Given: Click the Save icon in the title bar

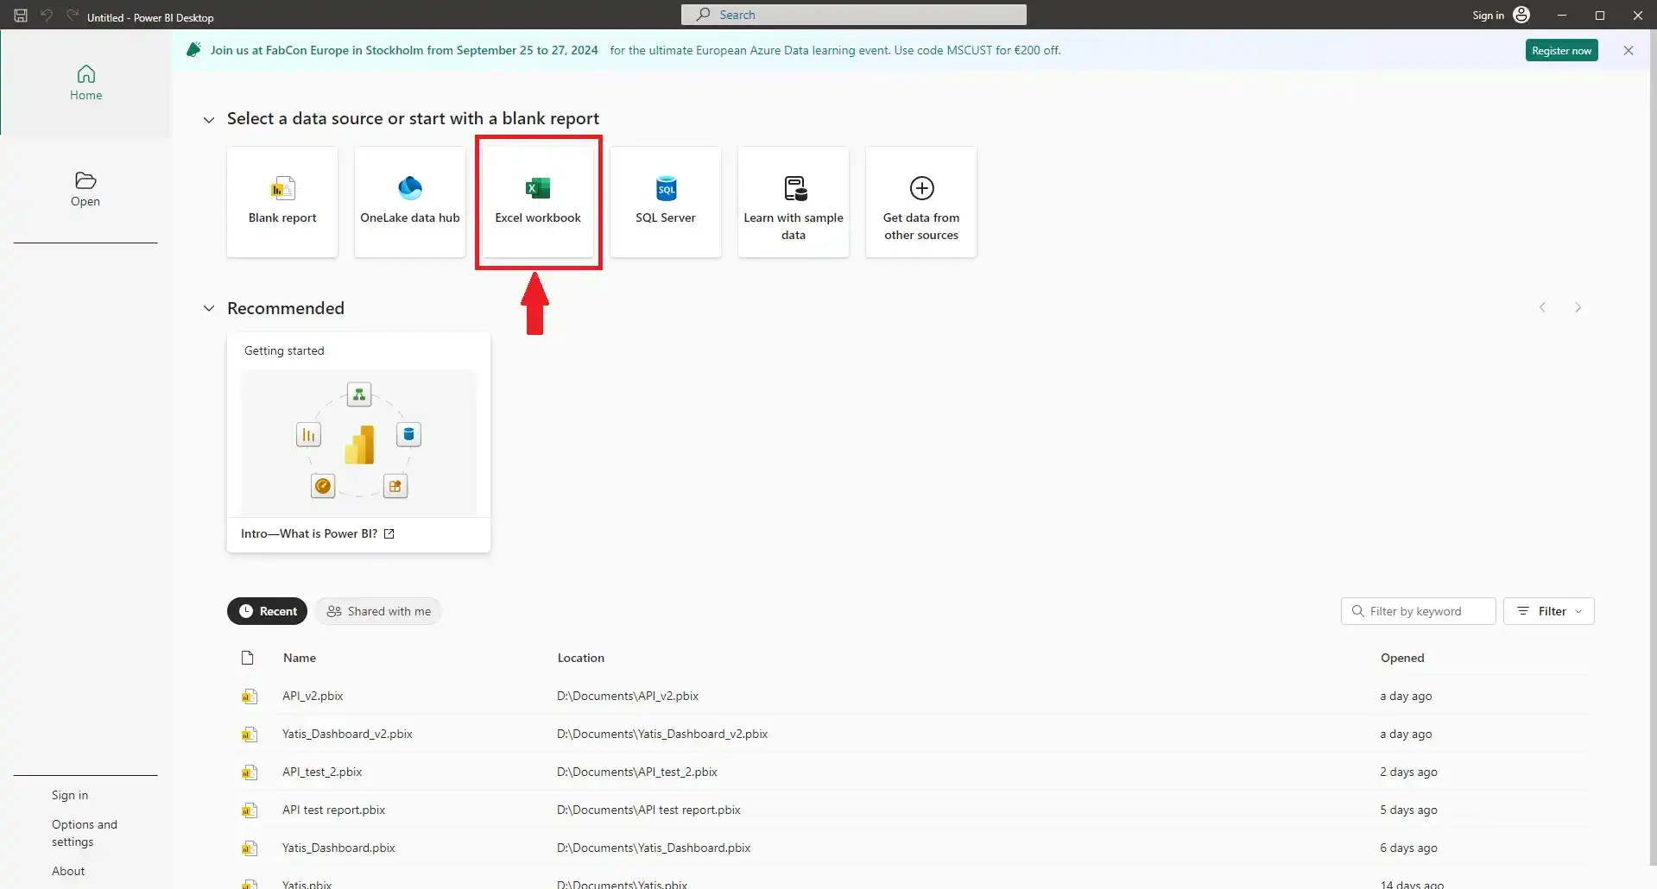Looking at the screenshot, I should (20, 15).
